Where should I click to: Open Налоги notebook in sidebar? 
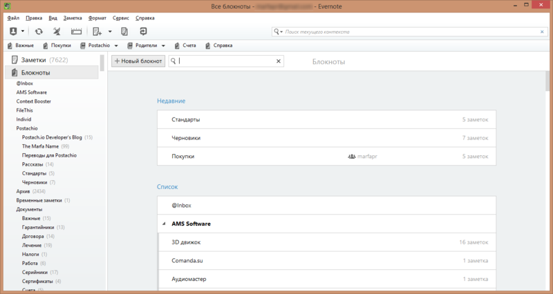coord(30,254)
